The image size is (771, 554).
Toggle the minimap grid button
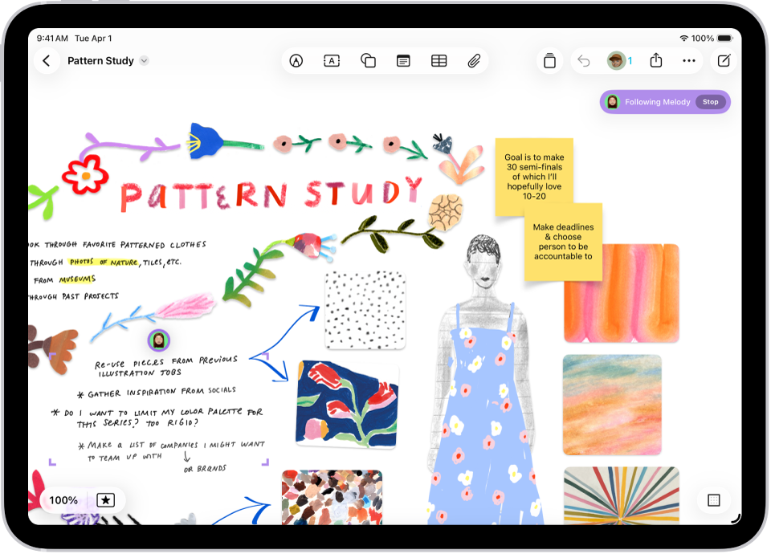click(x=713, y=500)
